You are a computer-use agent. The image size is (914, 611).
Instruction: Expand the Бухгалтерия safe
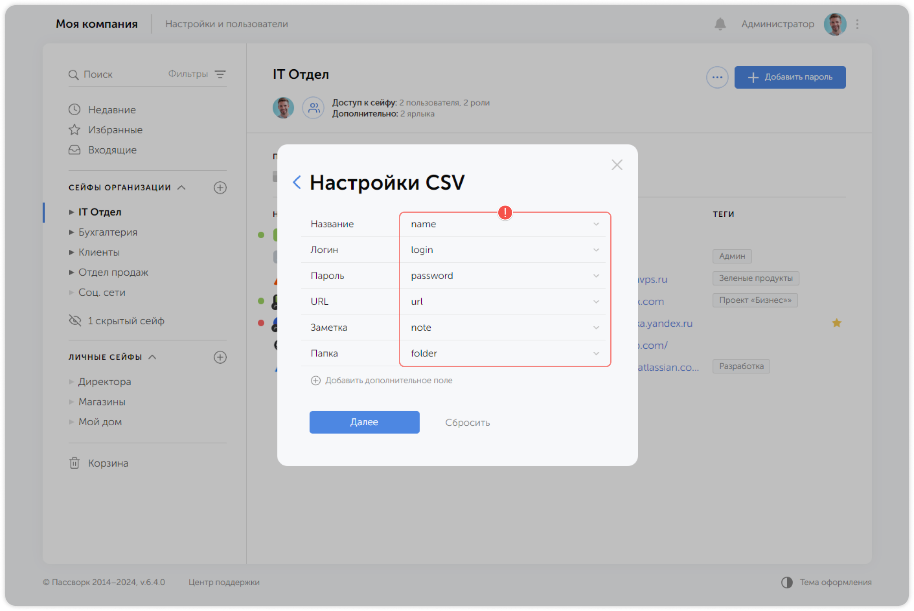[71, 232]
